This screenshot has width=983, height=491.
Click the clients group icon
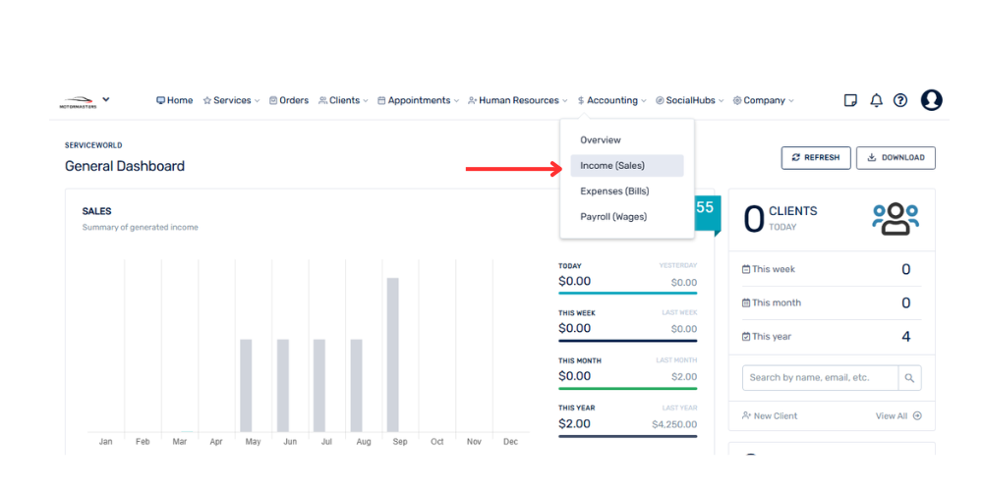click(x=895, y=219)
